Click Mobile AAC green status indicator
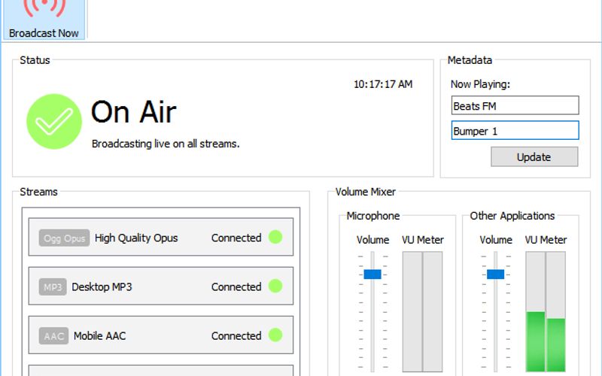Screen dimensions: 602x376 275,336
